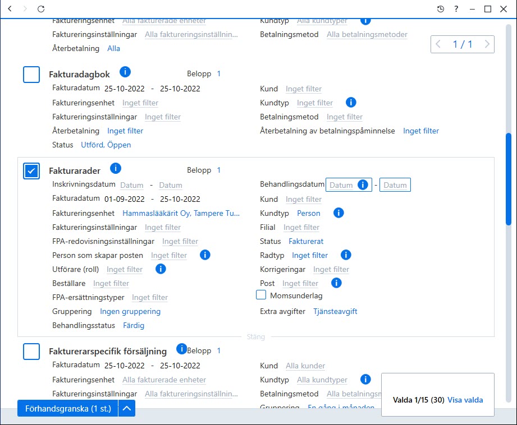Open Behandlingsstatus Färdig dropdown

tap(134, 326)
